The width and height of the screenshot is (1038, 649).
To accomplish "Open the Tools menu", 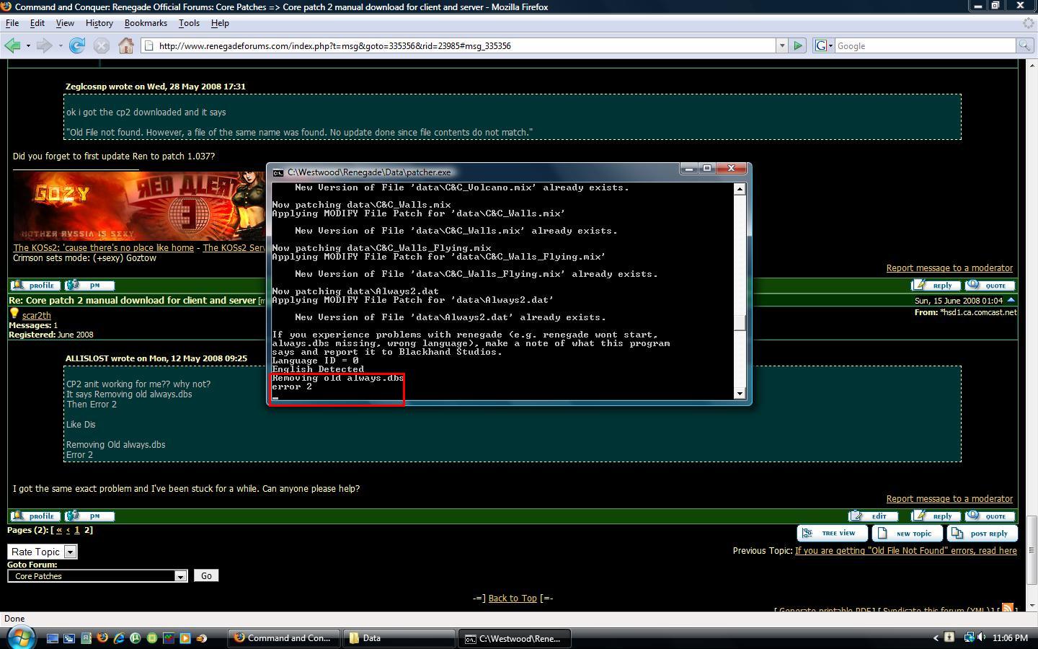I will (x=189, y=23).
